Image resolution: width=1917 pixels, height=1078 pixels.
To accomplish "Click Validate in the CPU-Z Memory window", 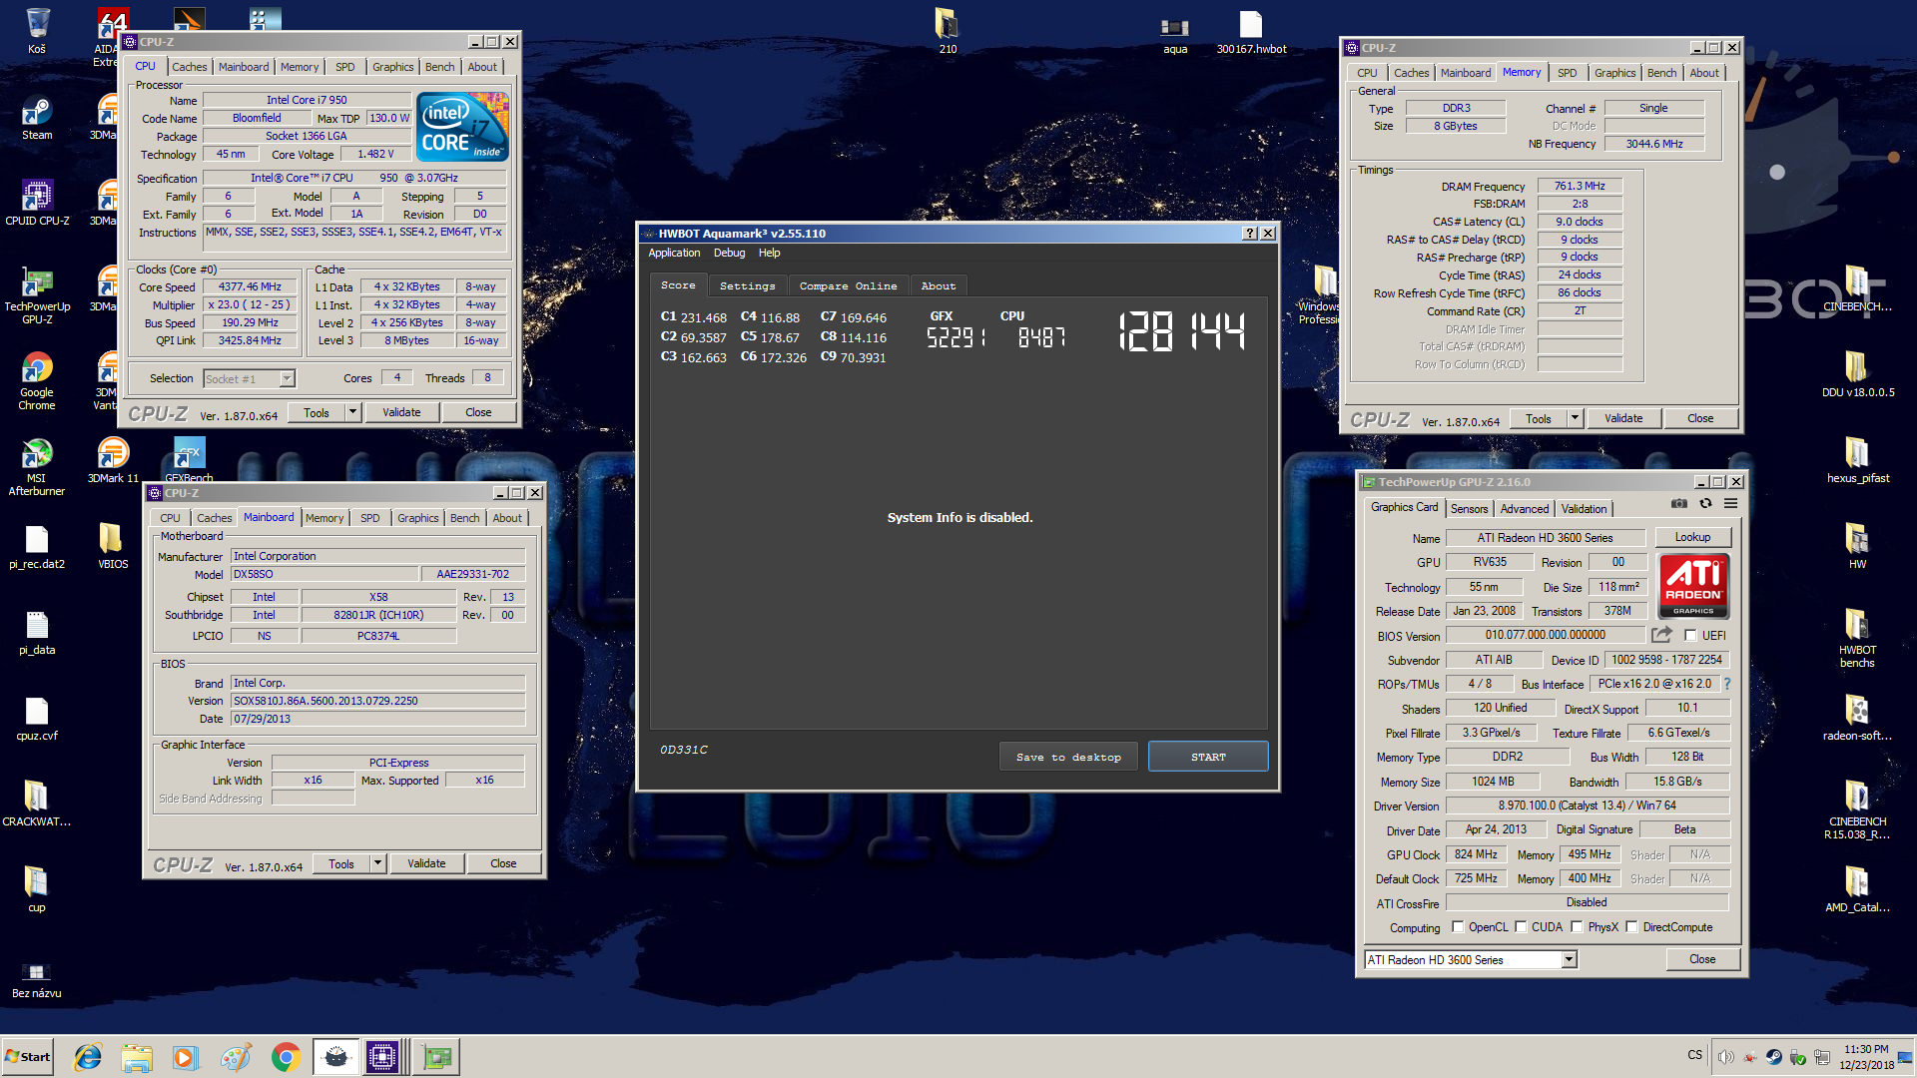I will click(x=1623, y=418).
